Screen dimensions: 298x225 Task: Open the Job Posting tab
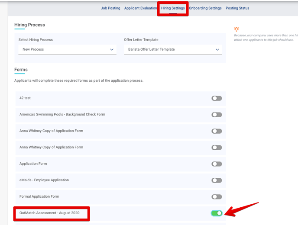110,8
